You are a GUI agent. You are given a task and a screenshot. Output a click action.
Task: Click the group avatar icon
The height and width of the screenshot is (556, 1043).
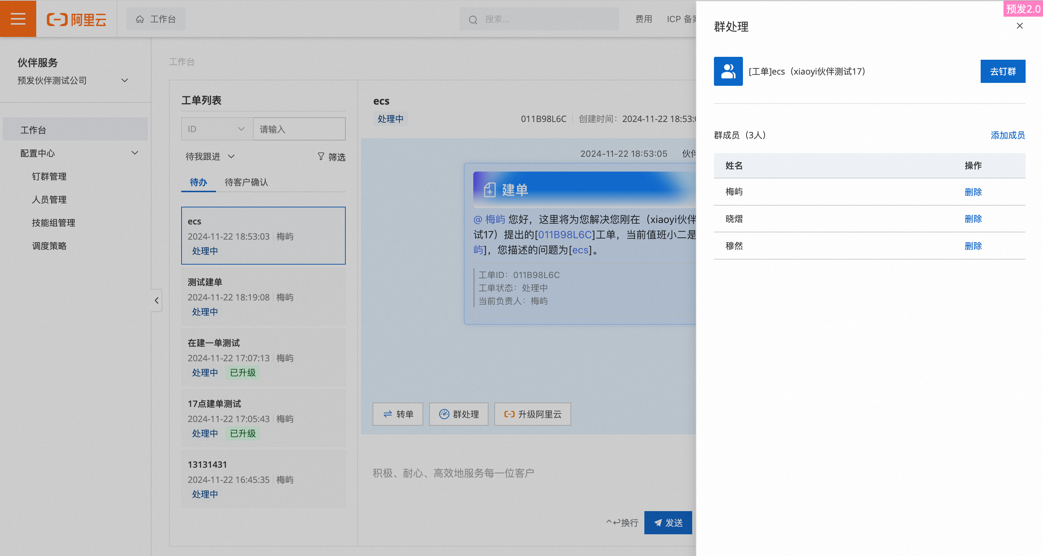(728, 71)
